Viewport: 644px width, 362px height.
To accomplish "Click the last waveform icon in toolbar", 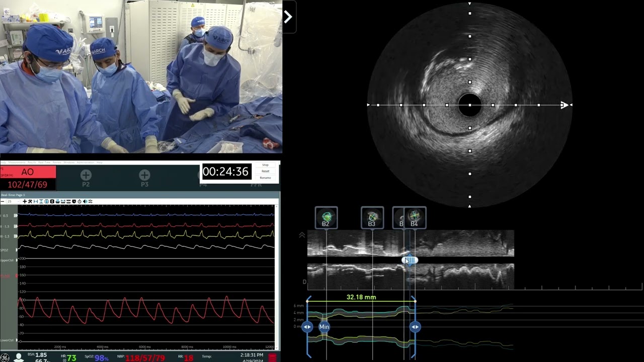I will point(91,201).
